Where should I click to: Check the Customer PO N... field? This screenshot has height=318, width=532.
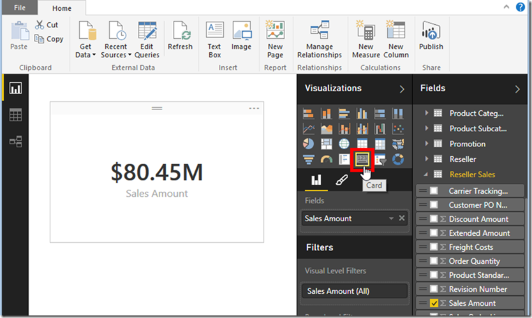click(x=434, y=205)
